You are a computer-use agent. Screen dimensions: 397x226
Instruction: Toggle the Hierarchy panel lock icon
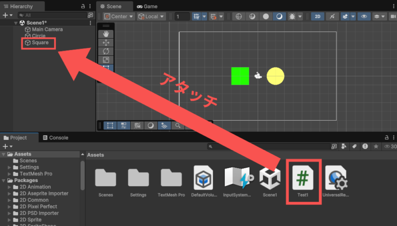point(83,6)
